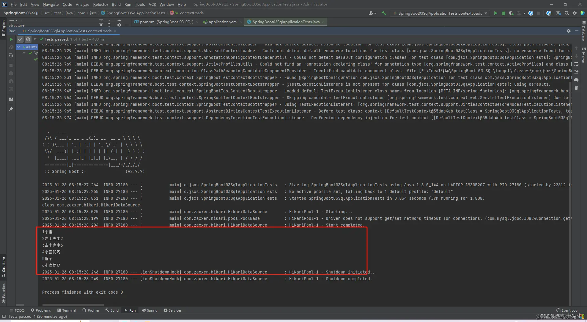Toggle show ignored tests filter

(x=28, y=39)
